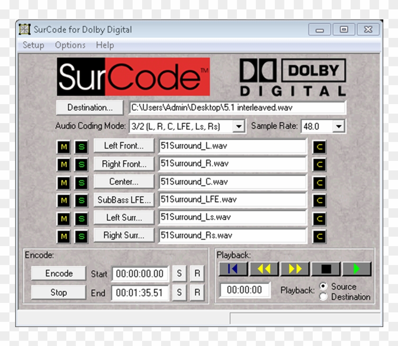This screenshot has width=398, height=346.
Task: Open the C channel options for 51Surround_L.wav
Action: click(x=319, y=146)
